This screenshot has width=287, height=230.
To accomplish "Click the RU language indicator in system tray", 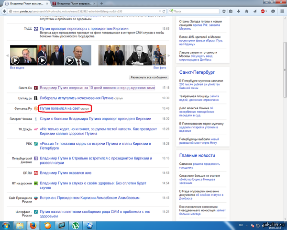I will click(x=241, y=223).
